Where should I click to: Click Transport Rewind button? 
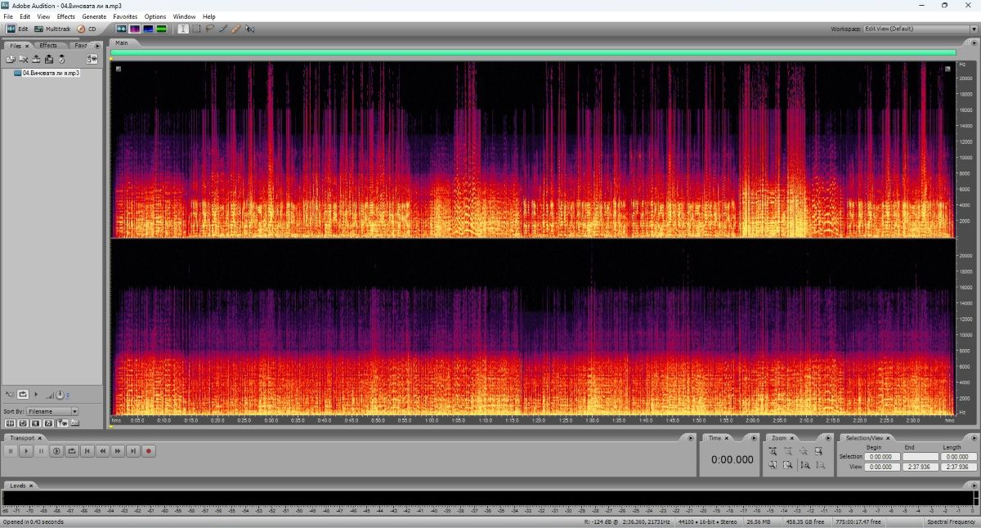[x=103, y=450]
